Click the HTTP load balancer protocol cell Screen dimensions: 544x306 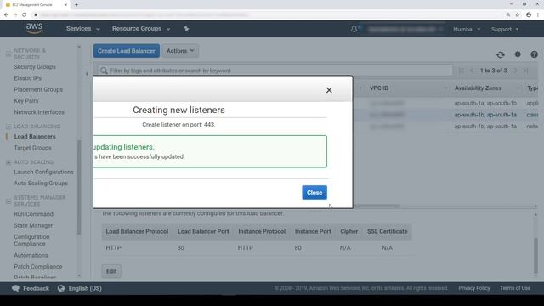click(x=113, y=247)
